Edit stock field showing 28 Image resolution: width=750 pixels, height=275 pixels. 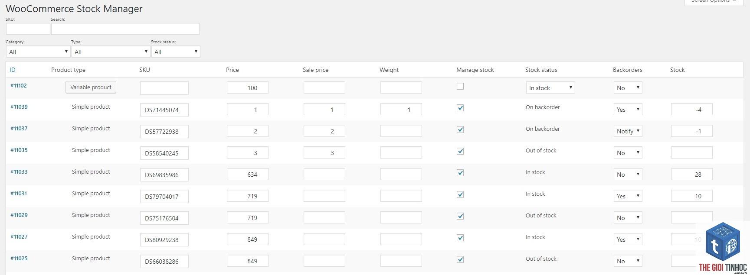coord(692,174)
